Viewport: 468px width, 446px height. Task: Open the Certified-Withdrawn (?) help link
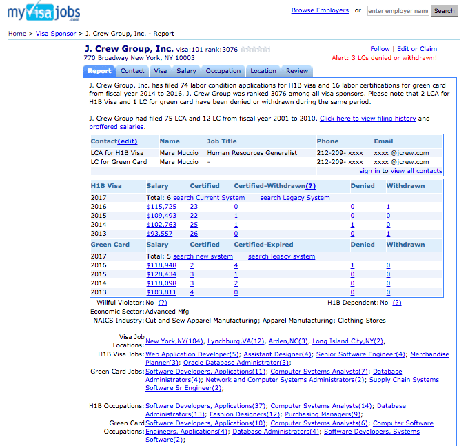[310, 186]
